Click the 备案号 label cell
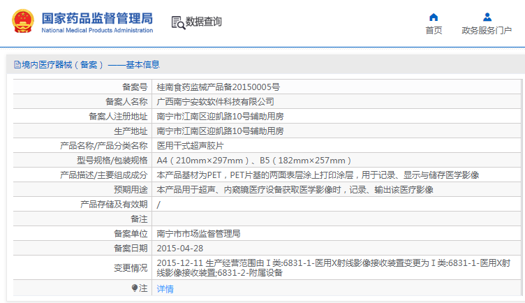This screenshot has height=303, width=525. [82, 87]
